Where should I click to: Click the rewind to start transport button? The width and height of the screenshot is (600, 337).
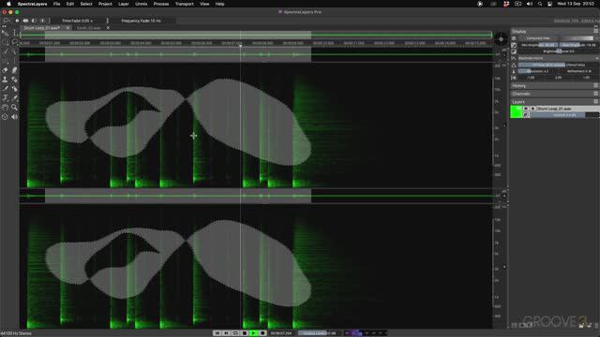point(217,333)
